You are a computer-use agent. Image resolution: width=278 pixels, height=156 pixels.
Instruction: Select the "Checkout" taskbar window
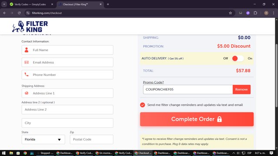click(x=143, y=153)
